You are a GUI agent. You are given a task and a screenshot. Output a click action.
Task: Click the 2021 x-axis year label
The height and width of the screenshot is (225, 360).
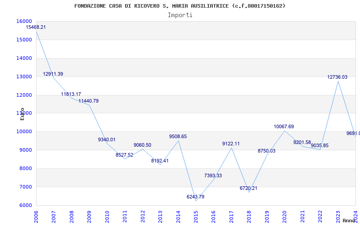(x=302, y=217)
